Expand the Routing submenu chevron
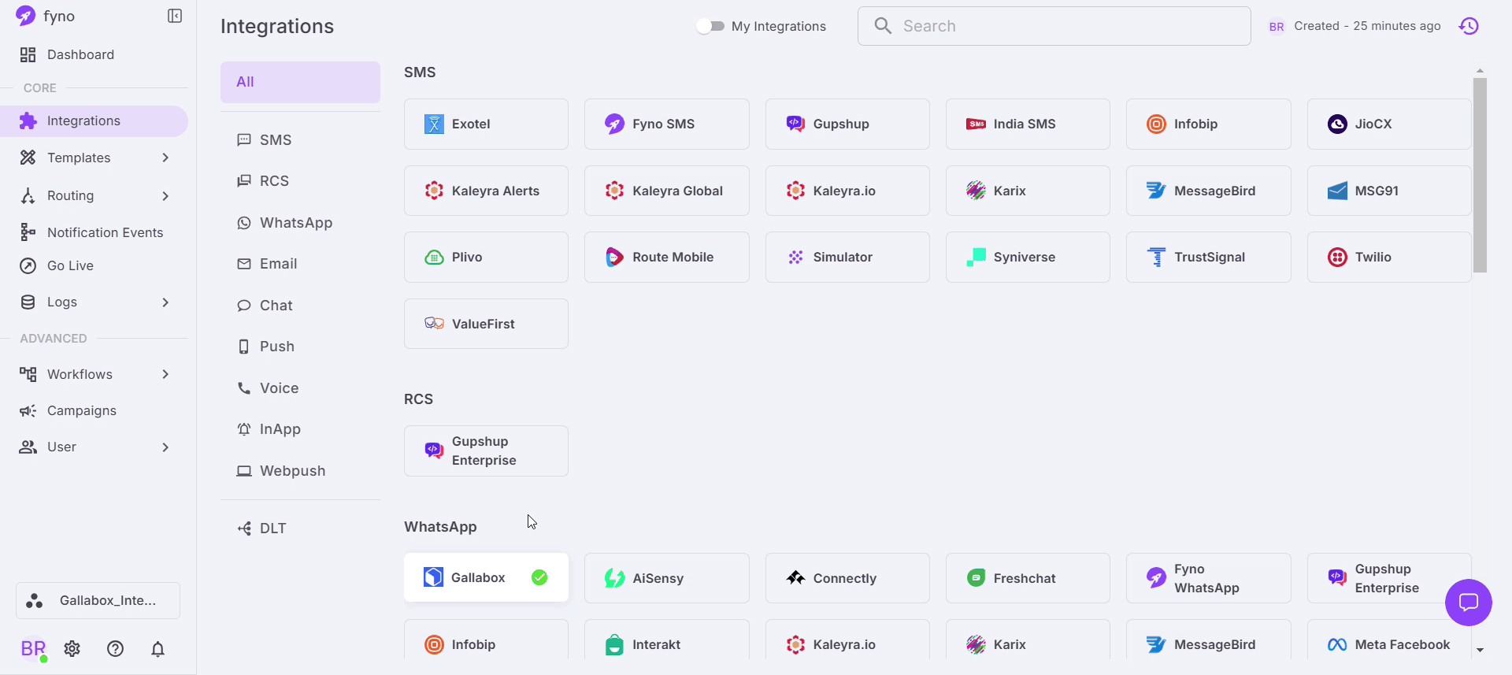Image resolution: width=1512 pixels, height=675 pixels. click(x=165, y=195)
